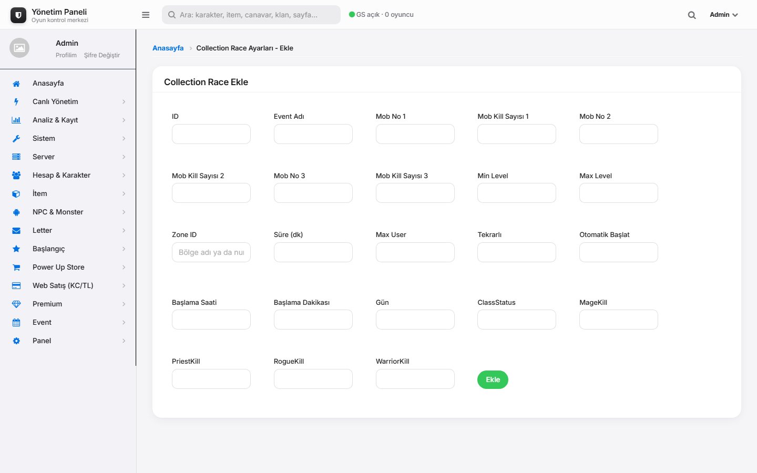Toggle the hamburger menu icon
Viewport: 757px width, 473px height.
[146, 15]
